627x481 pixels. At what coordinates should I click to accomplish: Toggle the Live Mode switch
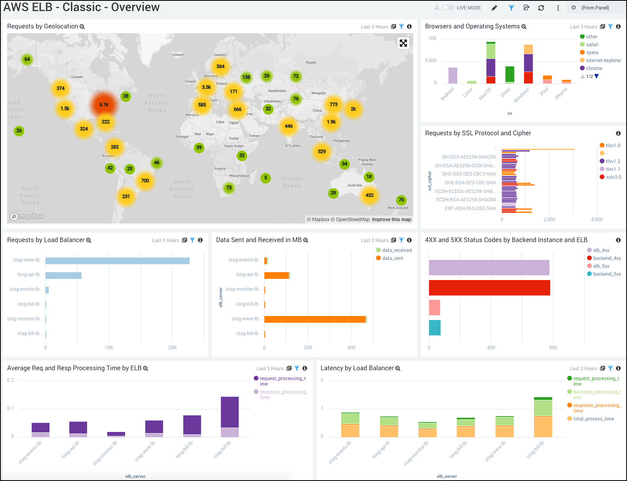[x=448, y=8]
